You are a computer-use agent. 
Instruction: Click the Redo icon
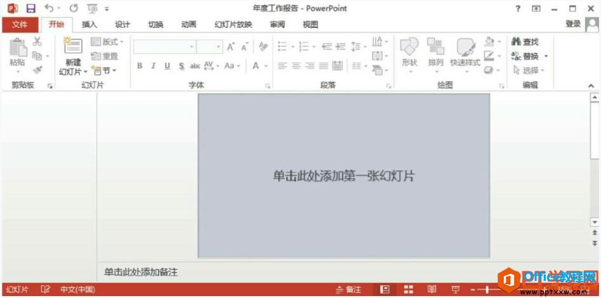click(x=74, y=8)
